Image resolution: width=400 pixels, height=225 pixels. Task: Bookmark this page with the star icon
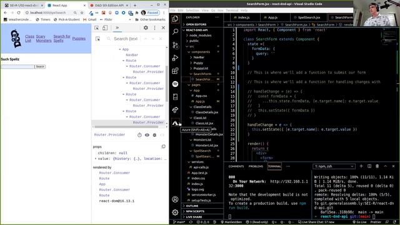click(82, 12)
